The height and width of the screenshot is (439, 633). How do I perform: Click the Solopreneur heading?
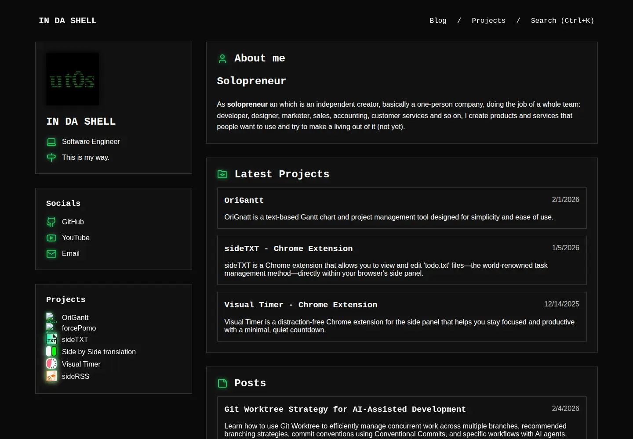tap(251, 81)
